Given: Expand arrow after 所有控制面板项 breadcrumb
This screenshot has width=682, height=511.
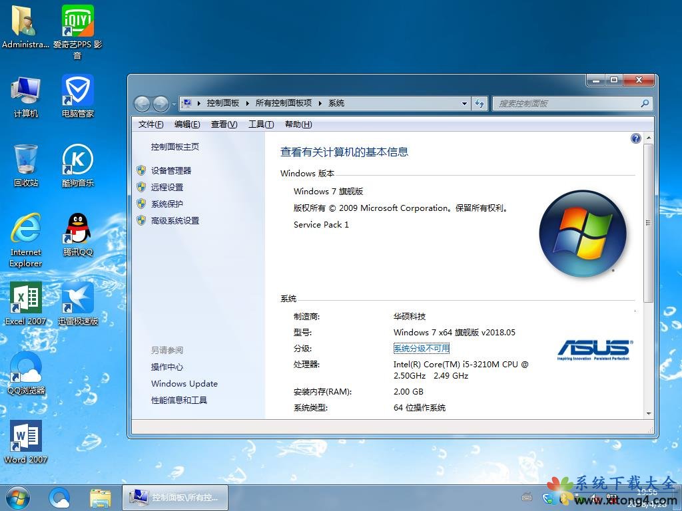Looking at the screenshot, I should 320,103.
